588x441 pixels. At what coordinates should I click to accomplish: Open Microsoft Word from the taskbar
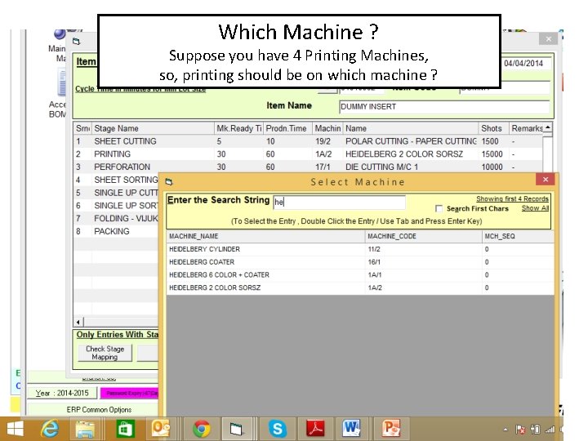pos(351,429)
